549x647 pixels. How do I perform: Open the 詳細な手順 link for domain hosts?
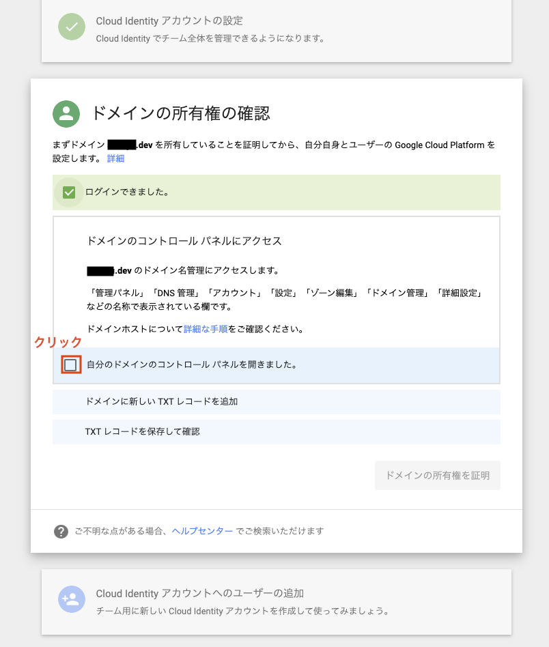coord(206,329)
